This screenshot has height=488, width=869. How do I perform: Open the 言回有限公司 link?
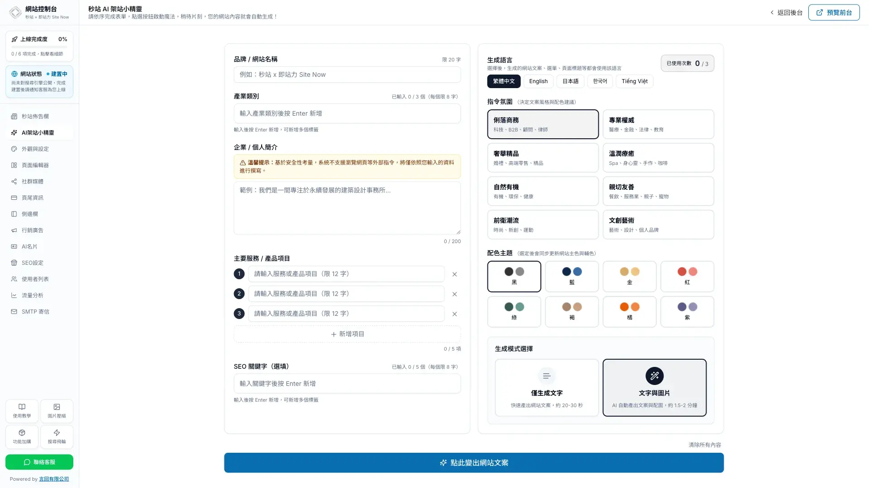pyautogui.click(x=54, y=479)
